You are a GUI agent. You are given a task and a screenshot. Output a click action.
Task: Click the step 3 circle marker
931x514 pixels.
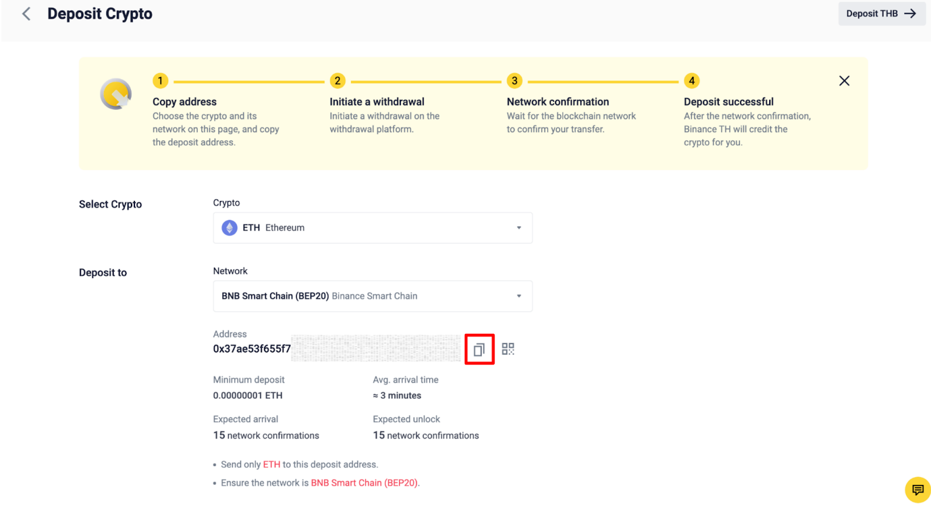(x=514, y=81)
